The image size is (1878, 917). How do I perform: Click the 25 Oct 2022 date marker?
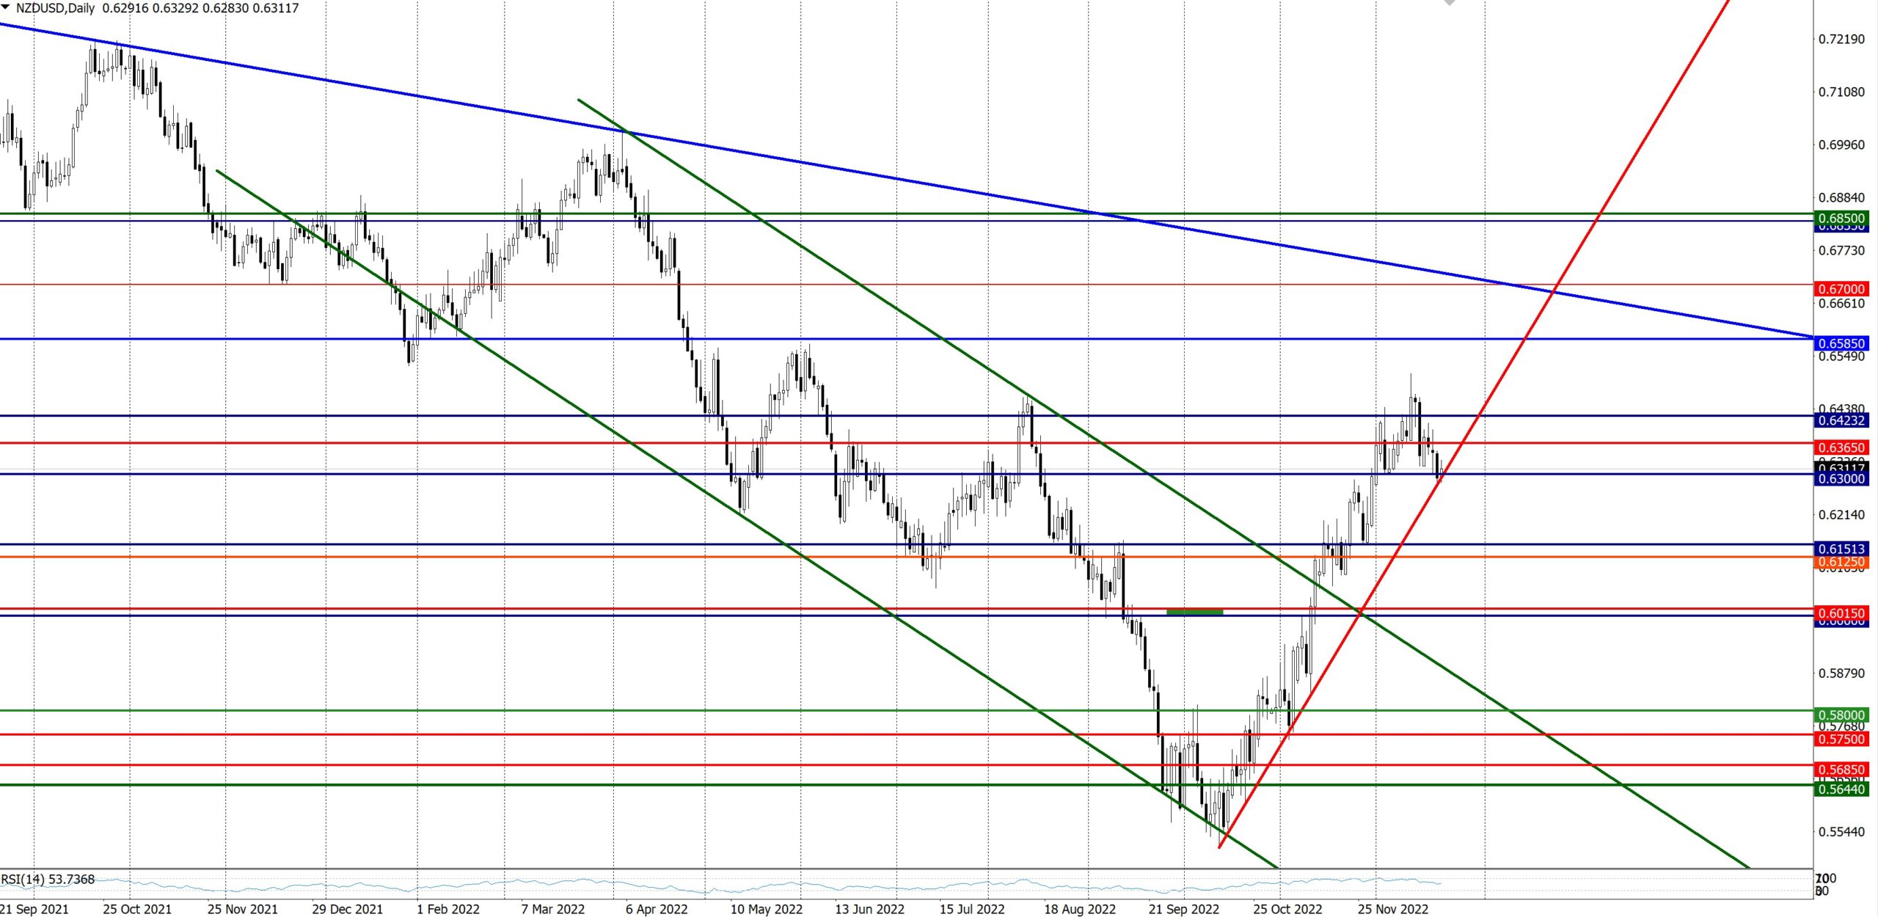click(x=1287, y=909)
